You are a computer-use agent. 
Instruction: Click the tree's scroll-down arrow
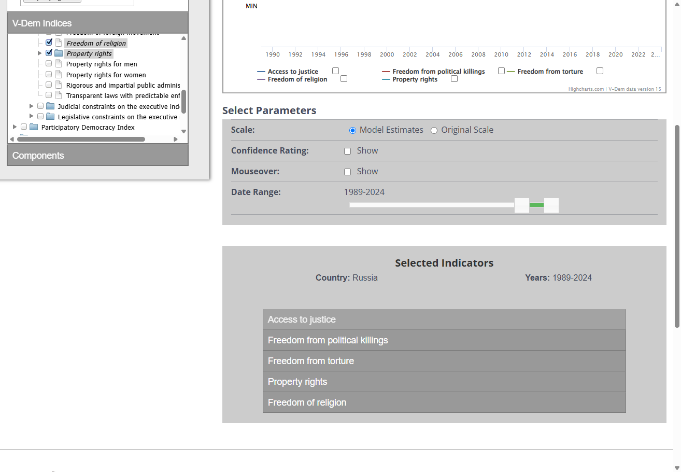[183, 132]
